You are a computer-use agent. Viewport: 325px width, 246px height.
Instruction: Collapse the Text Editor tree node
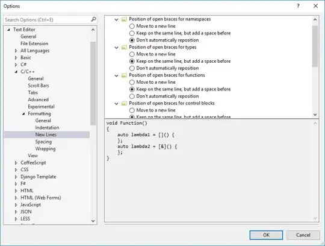pos(8,30)
